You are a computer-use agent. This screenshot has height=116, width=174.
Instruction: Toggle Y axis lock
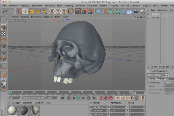(58, 11)
